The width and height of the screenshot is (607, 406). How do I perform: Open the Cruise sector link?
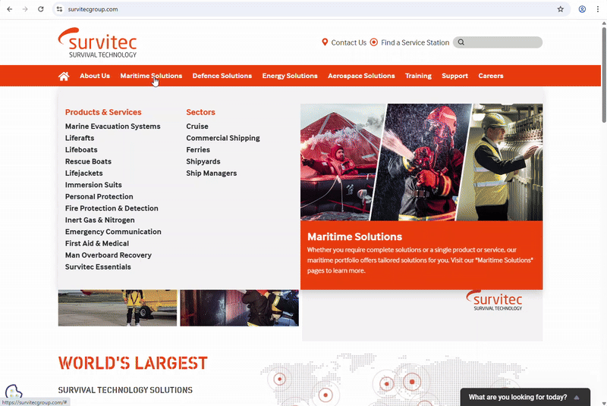click(197, 126)
